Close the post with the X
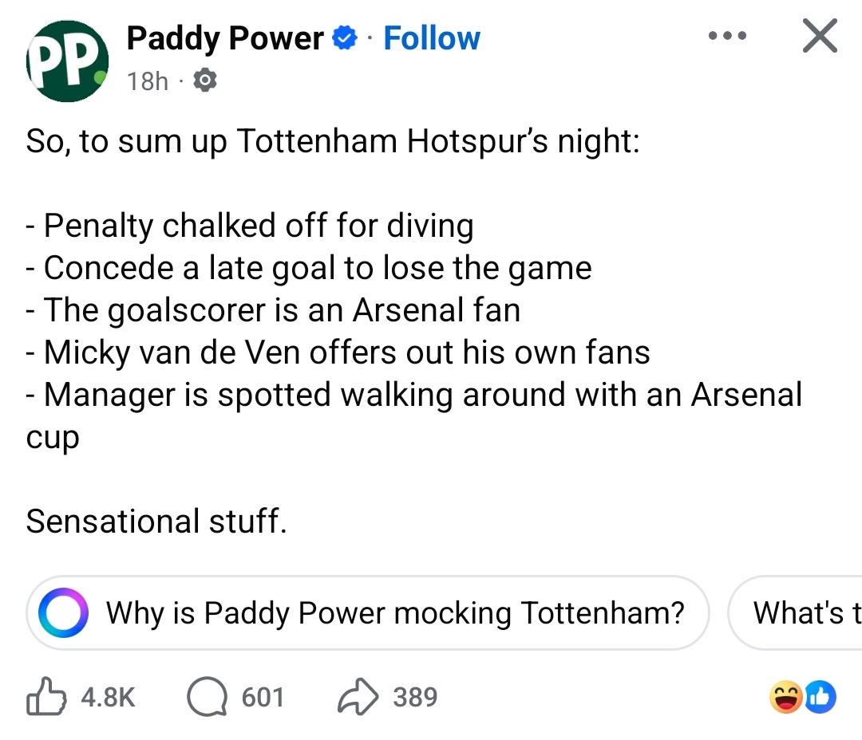Viewport: 862px width, 740px height. tap(820, 37)
